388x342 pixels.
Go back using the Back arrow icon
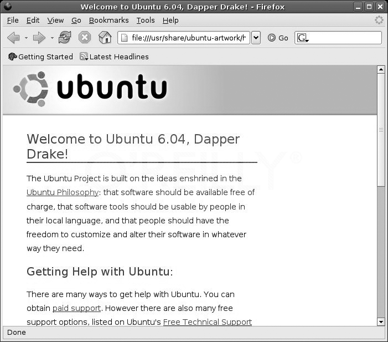(14, 38)
